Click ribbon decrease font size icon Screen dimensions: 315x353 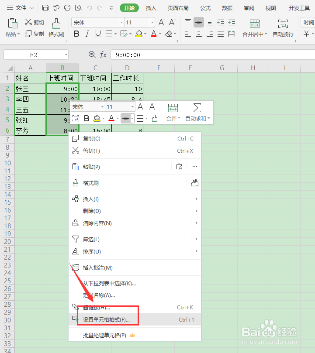[x=173, y=22]
